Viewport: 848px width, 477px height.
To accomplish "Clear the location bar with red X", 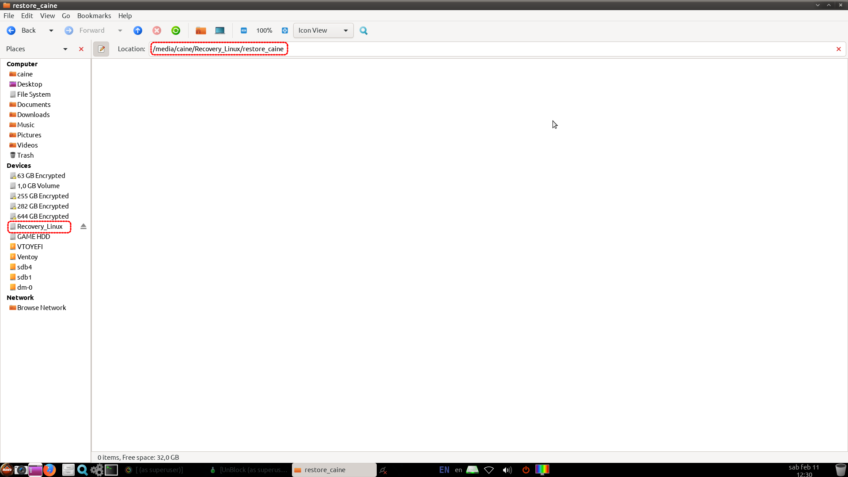I will pos(838,49).
